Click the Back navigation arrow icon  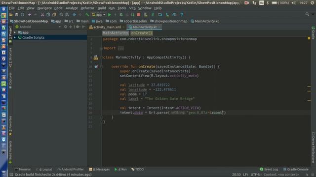click(x=74, y=15)
